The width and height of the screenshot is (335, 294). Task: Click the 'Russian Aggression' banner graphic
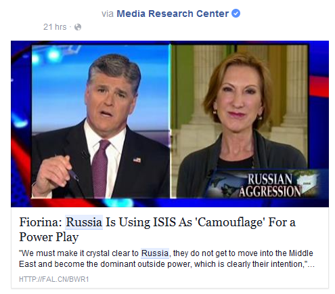click(266, 185)
